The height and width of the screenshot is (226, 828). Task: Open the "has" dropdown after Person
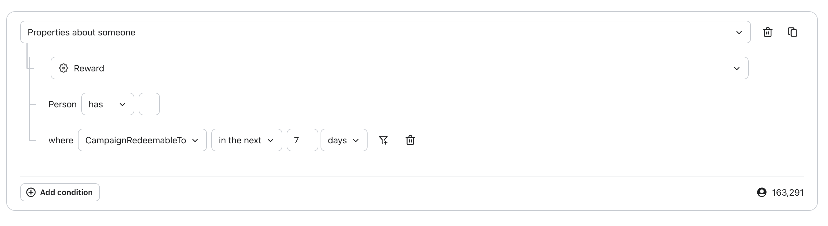click(x=107, y=104)
